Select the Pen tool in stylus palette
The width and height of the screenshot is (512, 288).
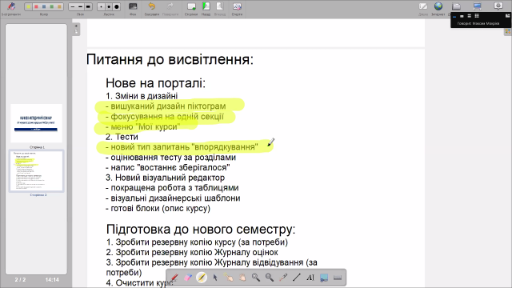click(x=174, y=278)
